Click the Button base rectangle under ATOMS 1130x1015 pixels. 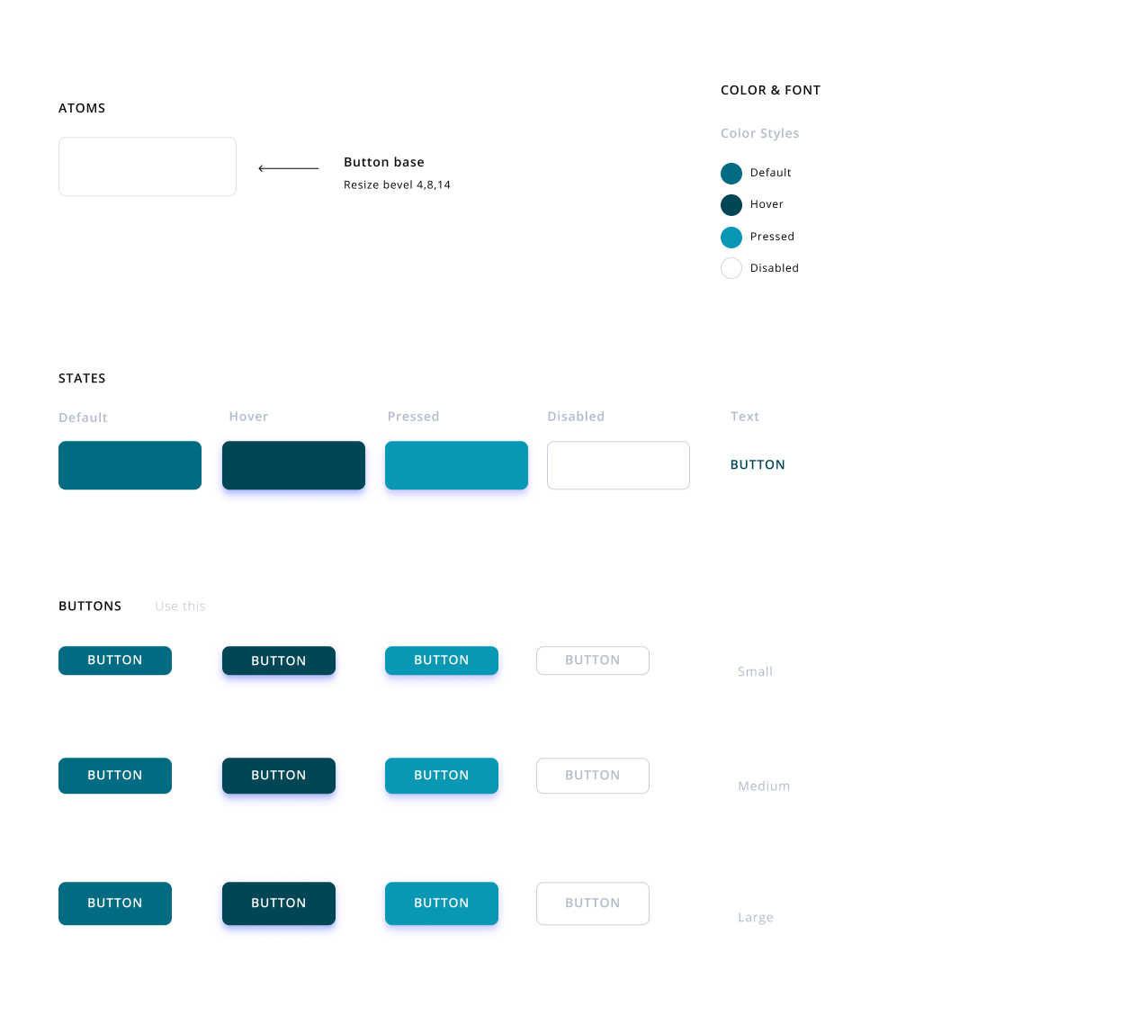[x=147, y=166]
